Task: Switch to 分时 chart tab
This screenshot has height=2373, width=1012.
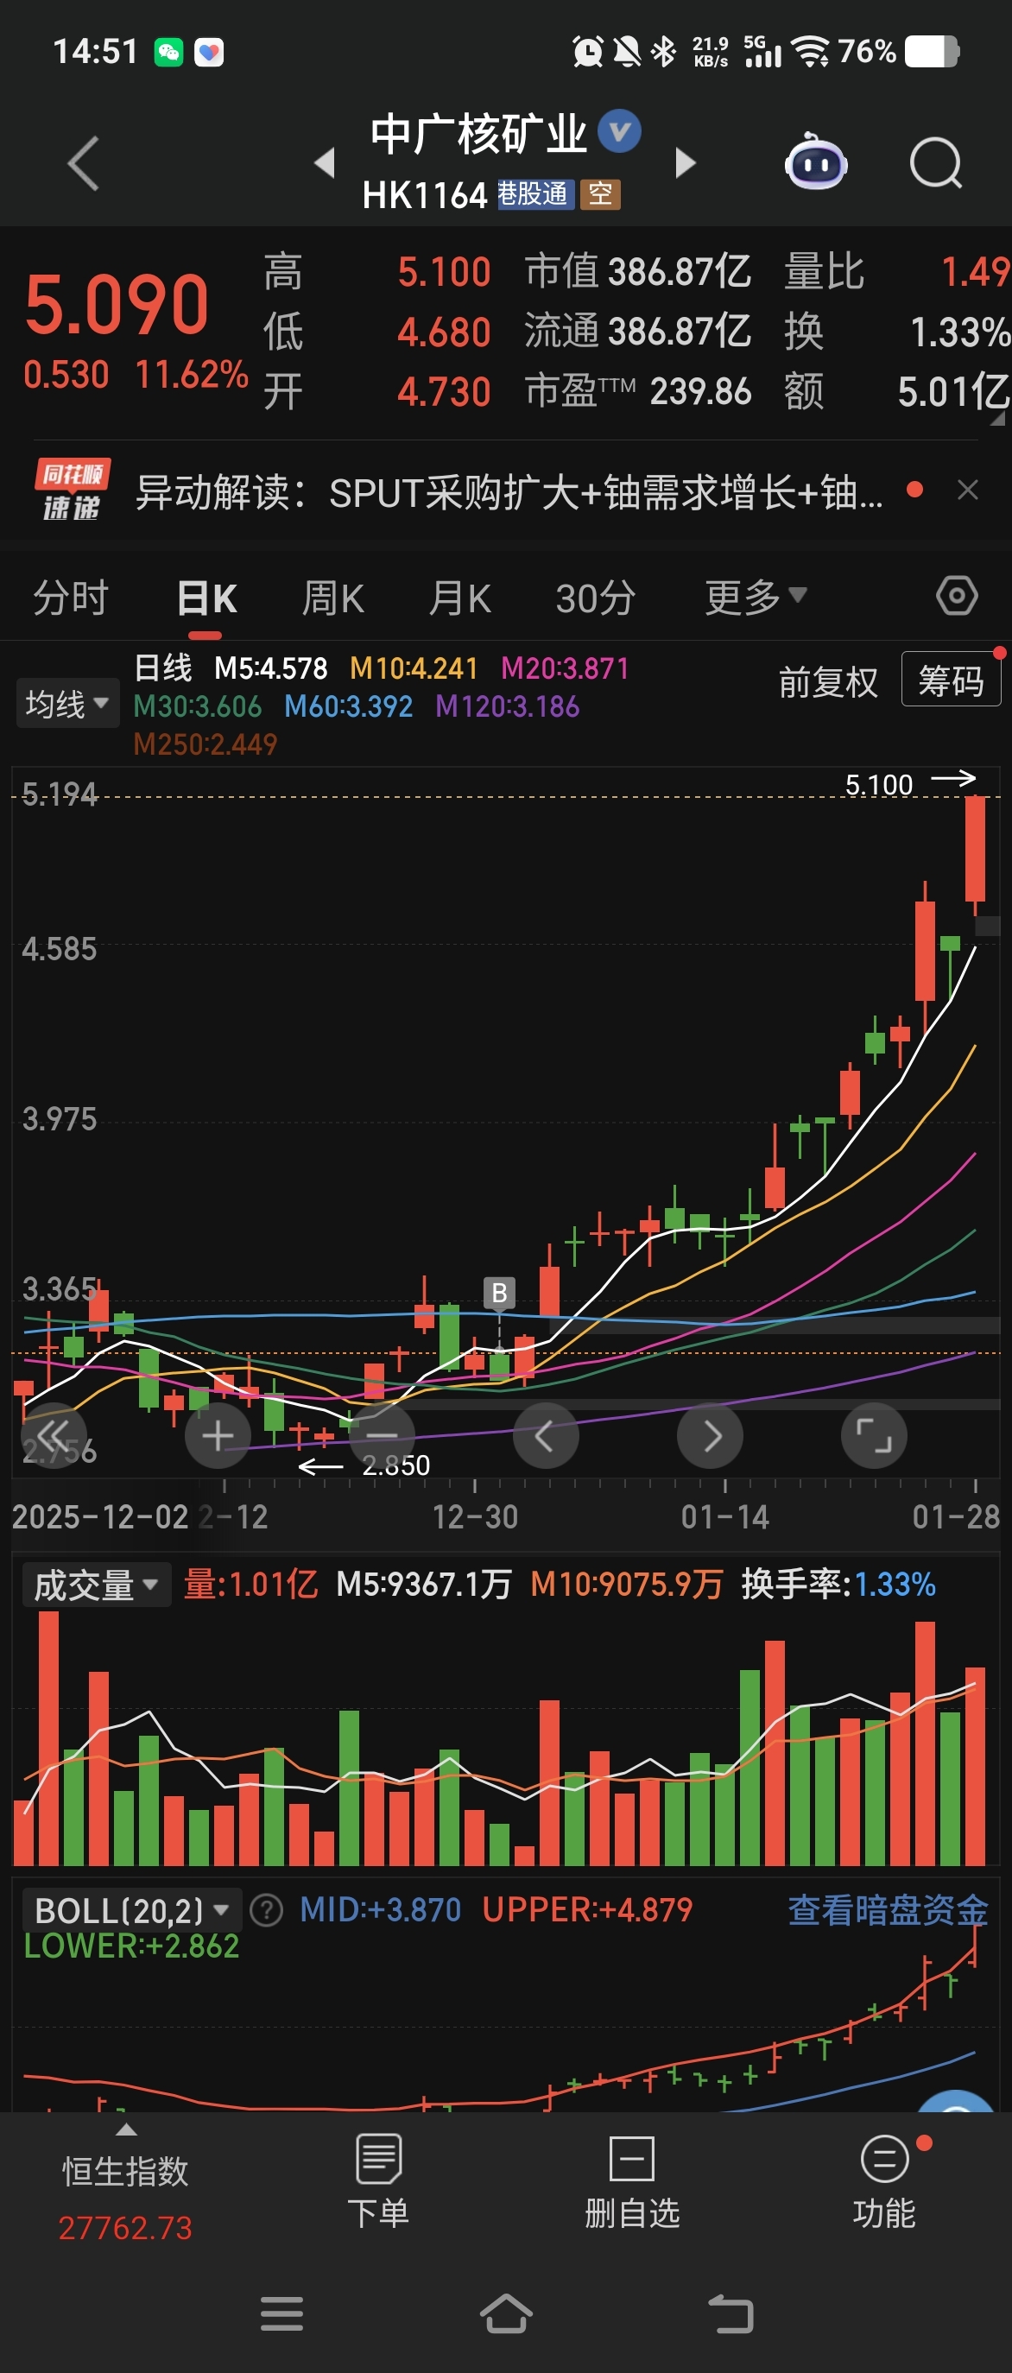Action: click(x=71, y=597)
